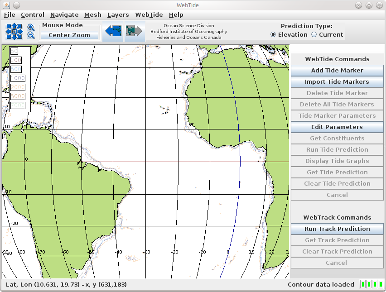Expand the Mesh menu
The image size is (386, 292).
tap(93, 15)
